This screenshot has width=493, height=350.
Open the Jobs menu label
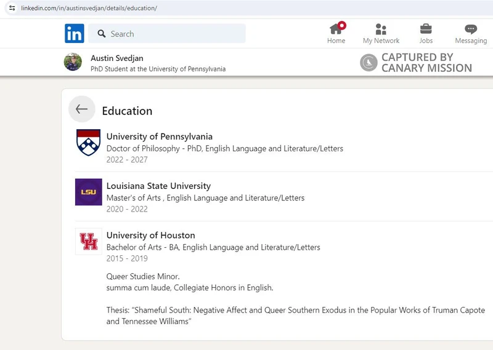pyautogui.click(x=426, y=41)
